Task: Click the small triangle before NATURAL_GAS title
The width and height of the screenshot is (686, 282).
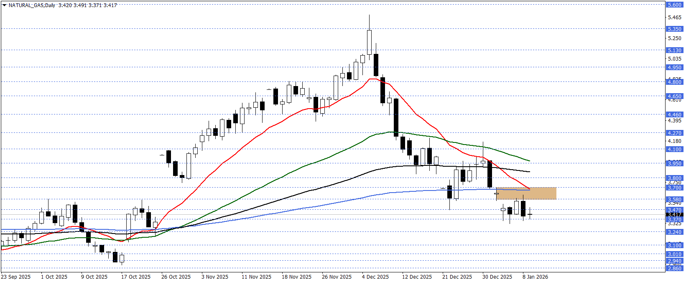Action: [x=4, y=5]
